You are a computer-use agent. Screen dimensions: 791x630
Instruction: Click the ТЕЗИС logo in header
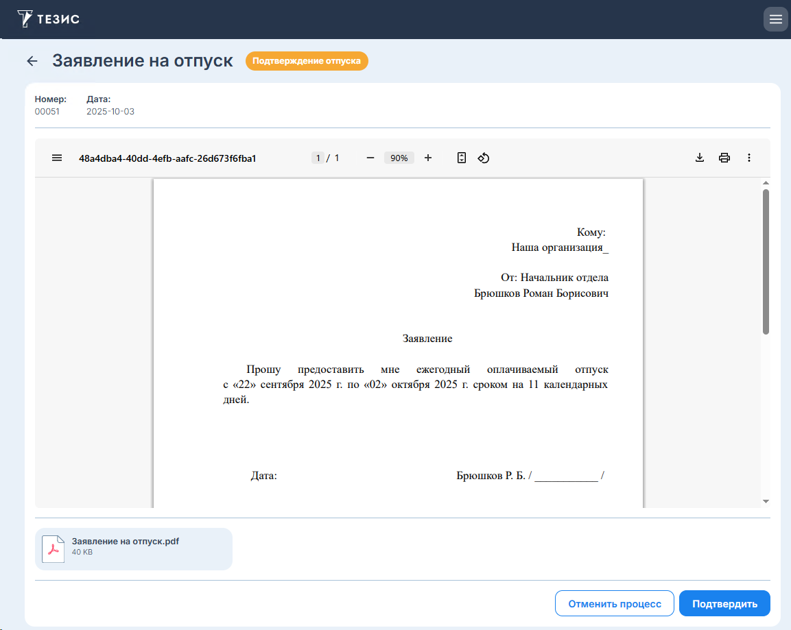[x=48, y=19]
